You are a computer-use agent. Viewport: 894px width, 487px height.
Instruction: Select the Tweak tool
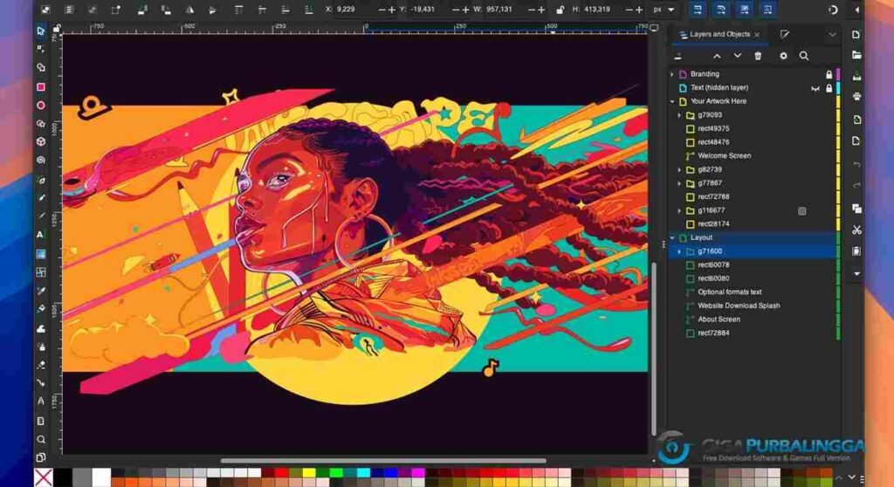click(40, 328)
